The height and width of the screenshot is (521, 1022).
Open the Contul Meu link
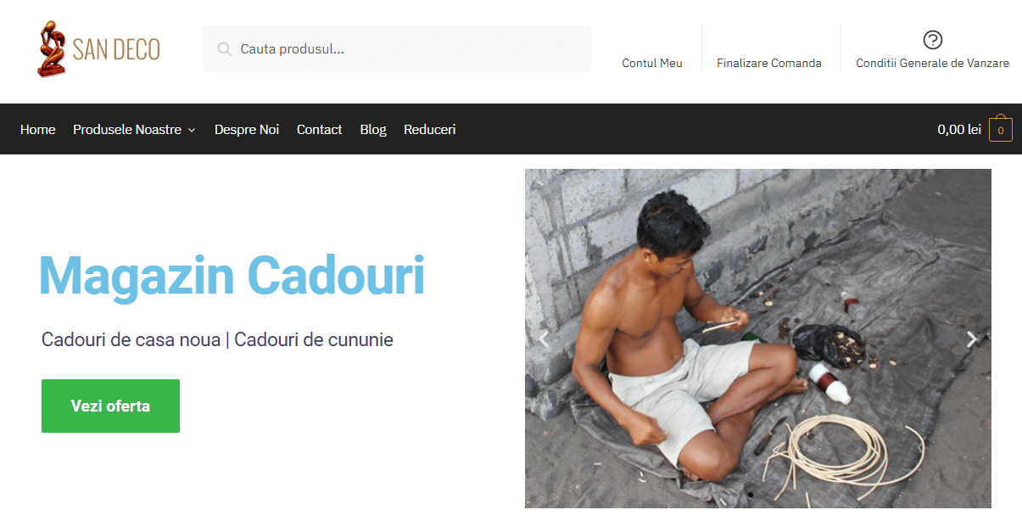click(652, 63)
